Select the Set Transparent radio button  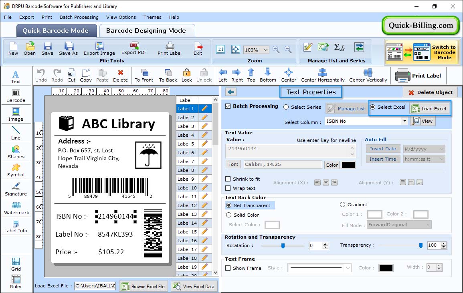click(228, 205)
